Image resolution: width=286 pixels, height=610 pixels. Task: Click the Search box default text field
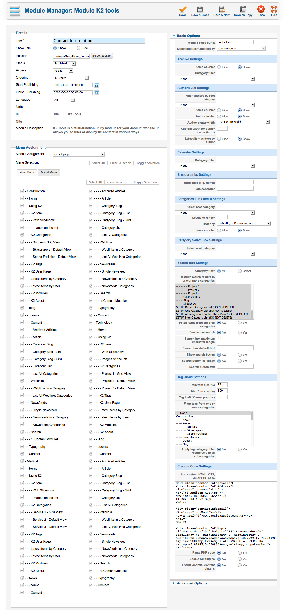click(235, 348)
